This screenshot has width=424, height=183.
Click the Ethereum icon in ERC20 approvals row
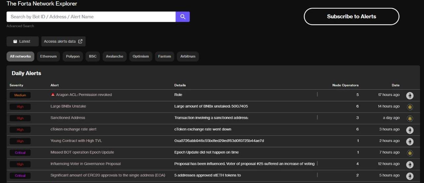410,176
